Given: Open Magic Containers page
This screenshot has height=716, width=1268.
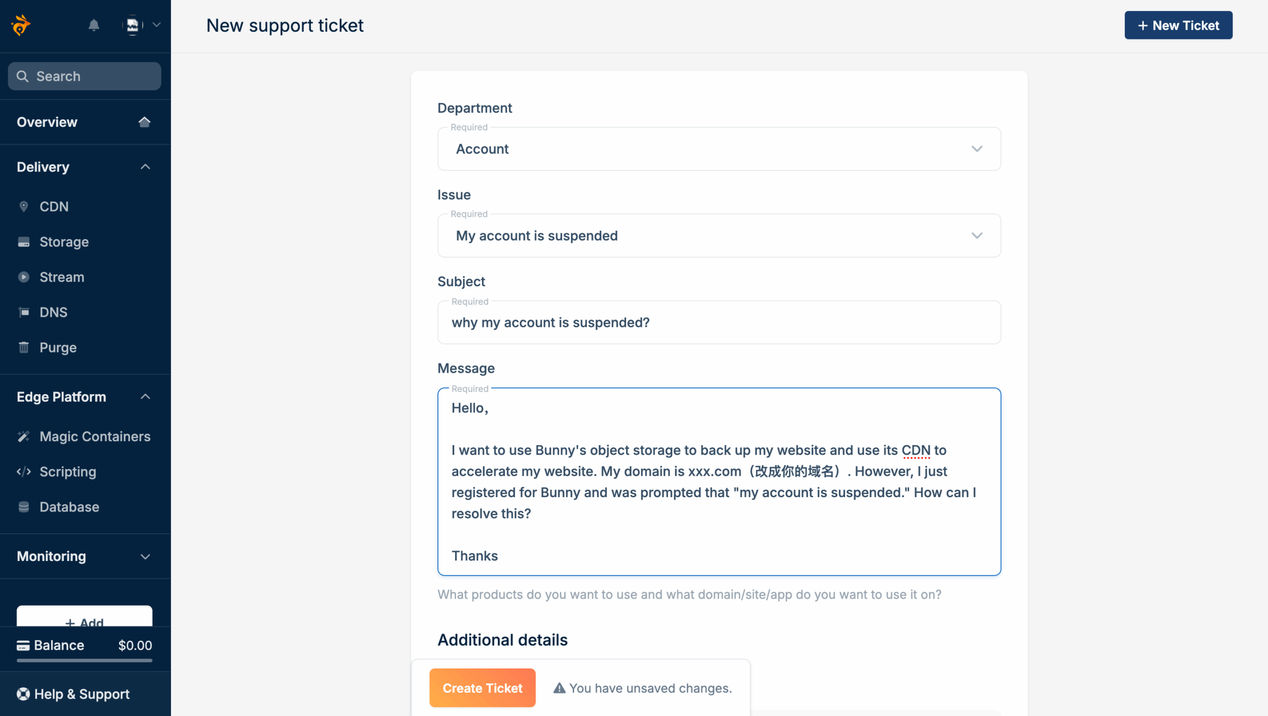Looking at the screenshot, I should click(x=95, y=436).
